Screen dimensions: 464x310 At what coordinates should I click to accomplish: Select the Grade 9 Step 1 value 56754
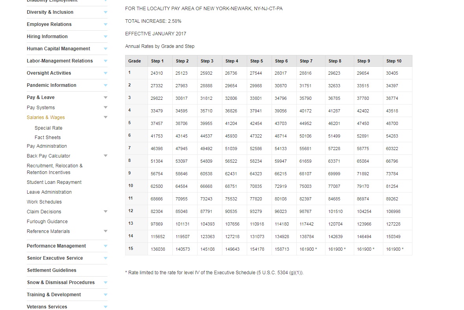tap(157, 174)
